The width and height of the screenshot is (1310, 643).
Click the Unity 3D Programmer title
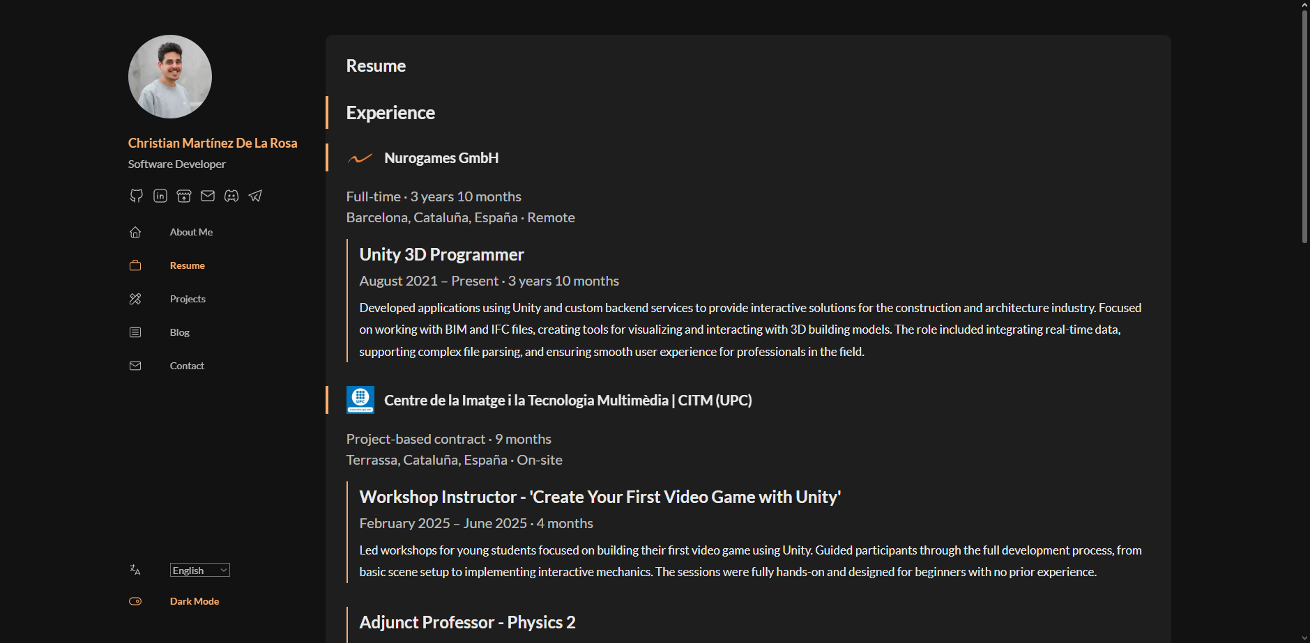tap(441, 255)
